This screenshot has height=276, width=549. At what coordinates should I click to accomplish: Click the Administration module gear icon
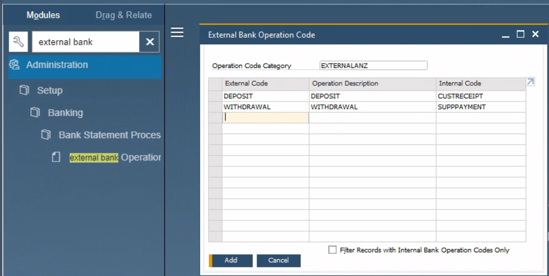pos(14,65)
